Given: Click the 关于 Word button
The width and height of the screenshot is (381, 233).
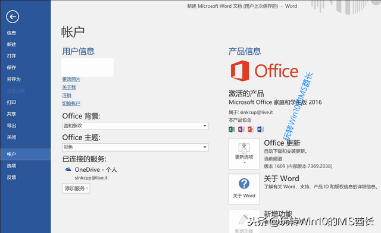Looking at the screenshot, I should [244, 189].
